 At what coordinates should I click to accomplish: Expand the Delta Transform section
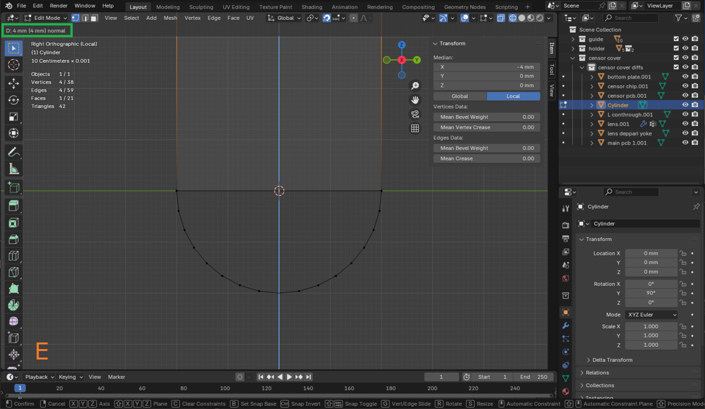613,360
